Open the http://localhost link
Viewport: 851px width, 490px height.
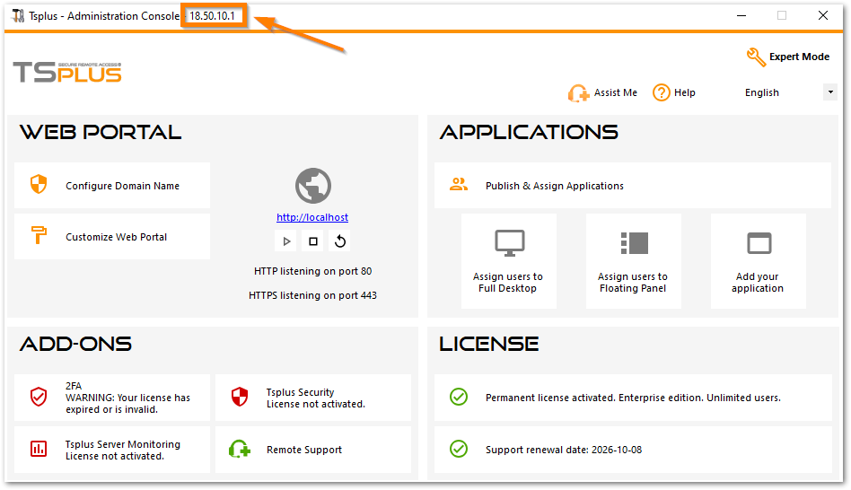coord(312,217)
